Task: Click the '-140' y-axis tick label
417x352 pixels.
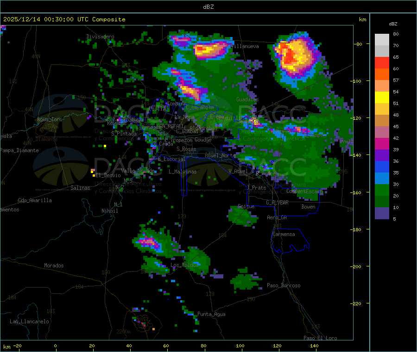Action: pyautogui.click(x=355, y=155)
